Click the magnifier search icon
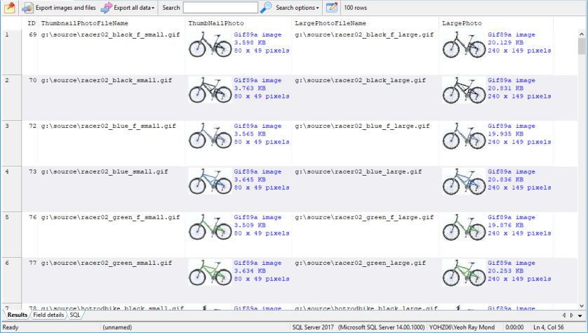 click(266, 8)
